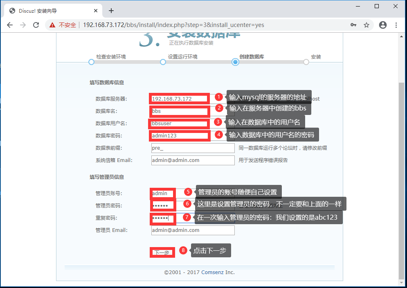This screenshot has width=407, height=288.
Task: Open the Chrome profile avatar icon
Action: 382,25
